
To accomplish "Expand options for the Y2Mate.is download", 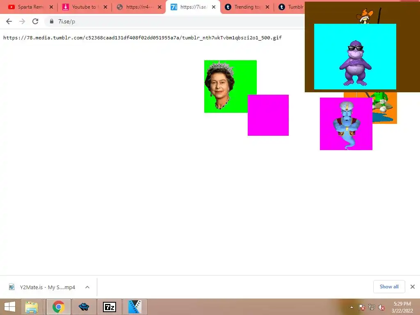I will tap(87, 287).
